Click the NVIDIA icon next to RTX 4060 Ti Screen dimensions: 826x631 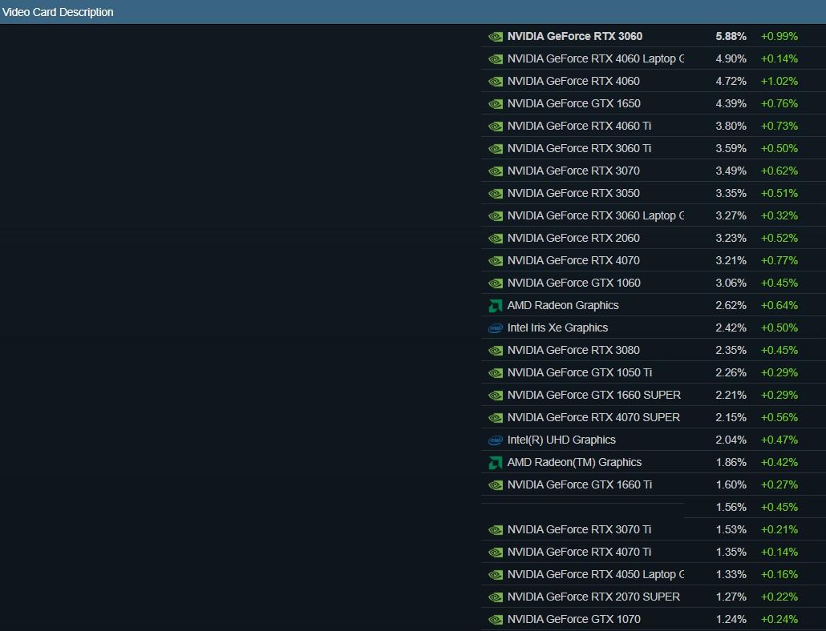(x=495, y=127)
